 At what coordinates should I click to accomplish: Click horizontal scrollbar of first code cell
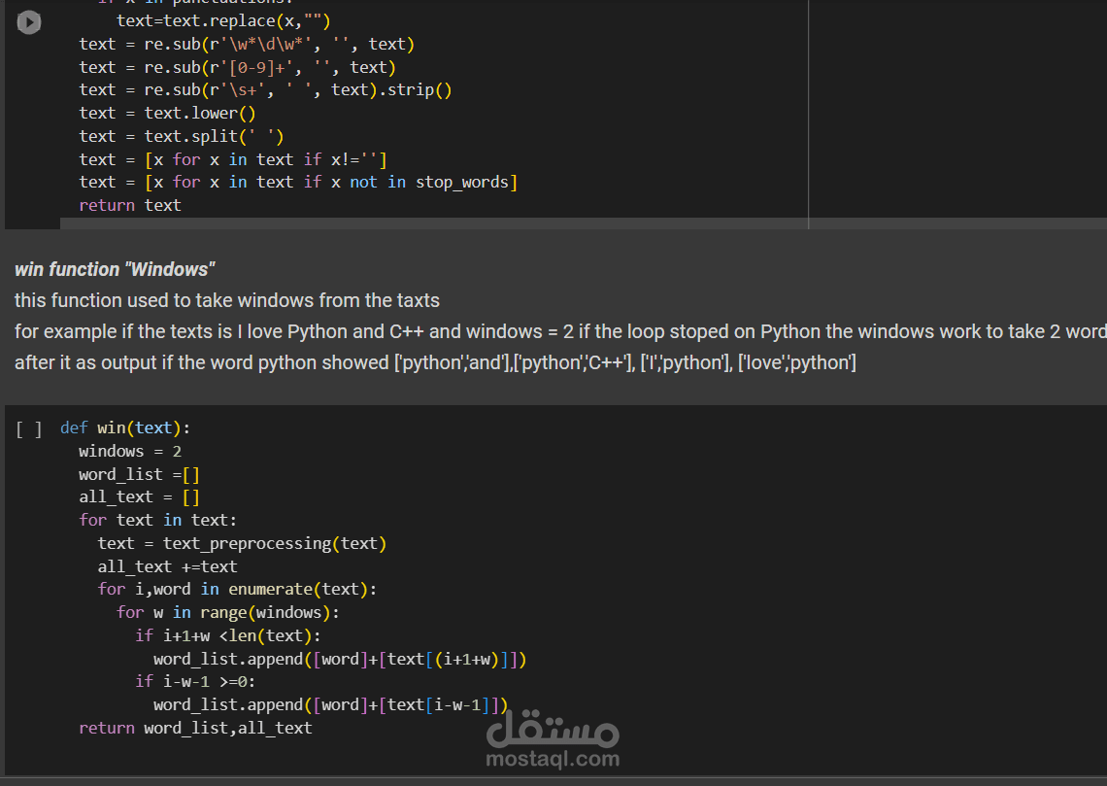[584, 223]
